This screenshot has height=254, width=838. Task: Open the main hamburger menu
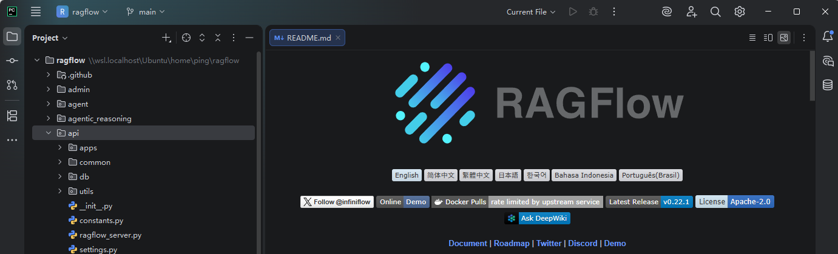(x=36, y=12)
